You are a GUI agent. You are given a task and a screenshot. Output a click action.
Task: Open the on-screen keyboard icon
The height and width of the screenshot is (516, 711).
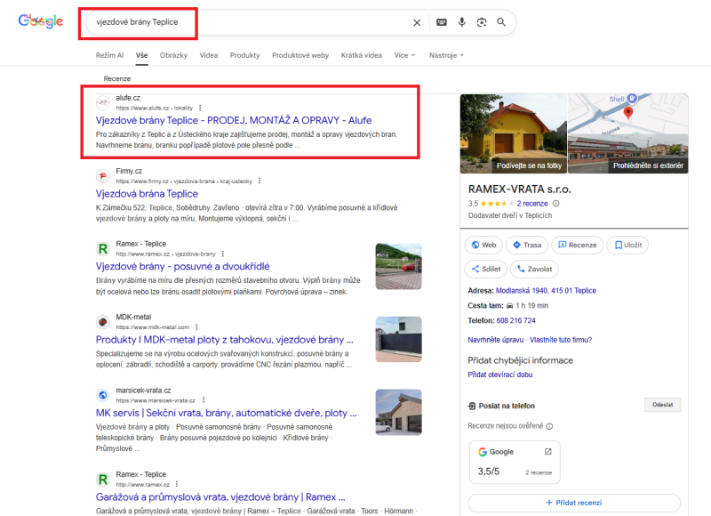tap(442, 22)
